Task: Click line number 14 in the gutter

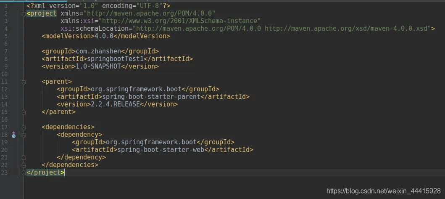Action: pyautogui.click(x=5, y=104)
